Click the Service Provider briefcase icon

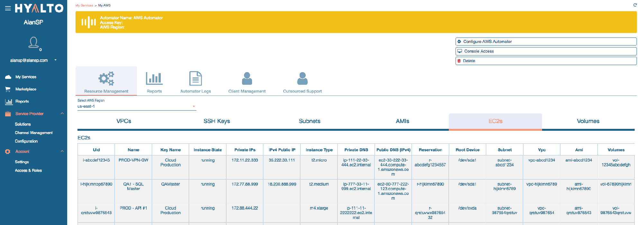pos(8,114)
